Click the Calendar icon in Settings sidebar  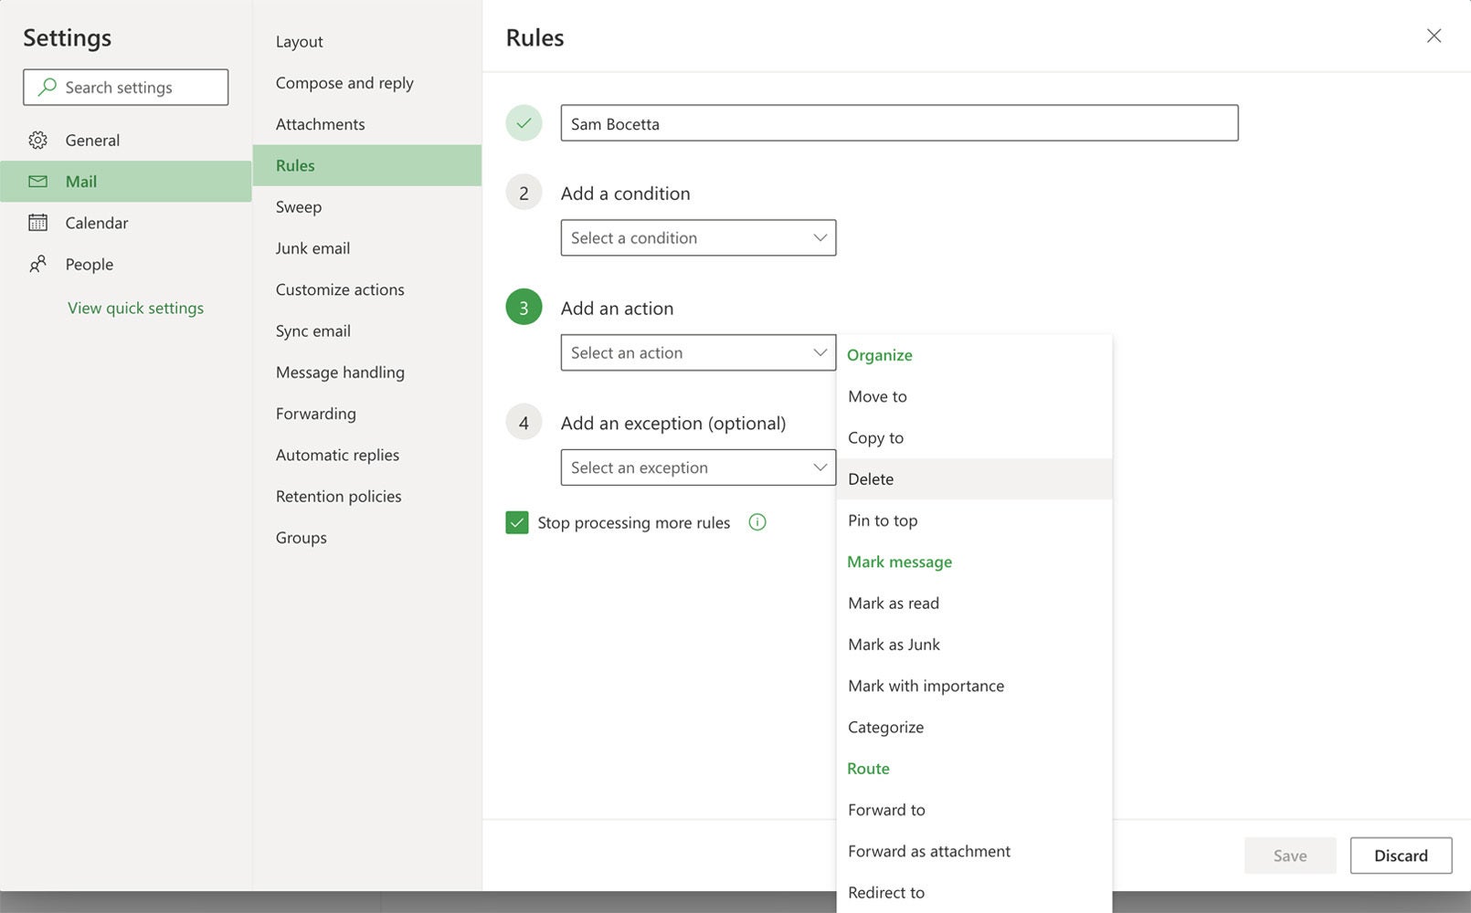pyautogui.click(x=37, y=222)
